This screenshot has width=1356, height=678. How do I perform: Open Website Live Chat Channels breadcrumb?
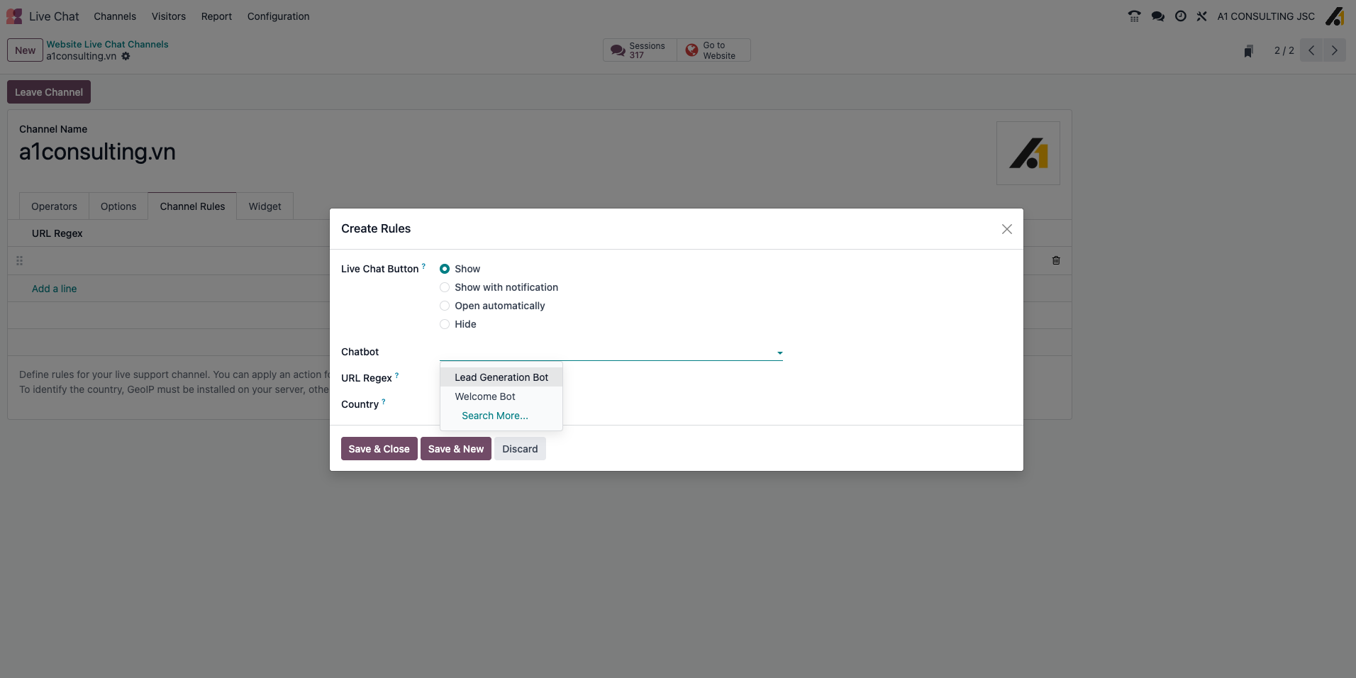pos(108,43)
